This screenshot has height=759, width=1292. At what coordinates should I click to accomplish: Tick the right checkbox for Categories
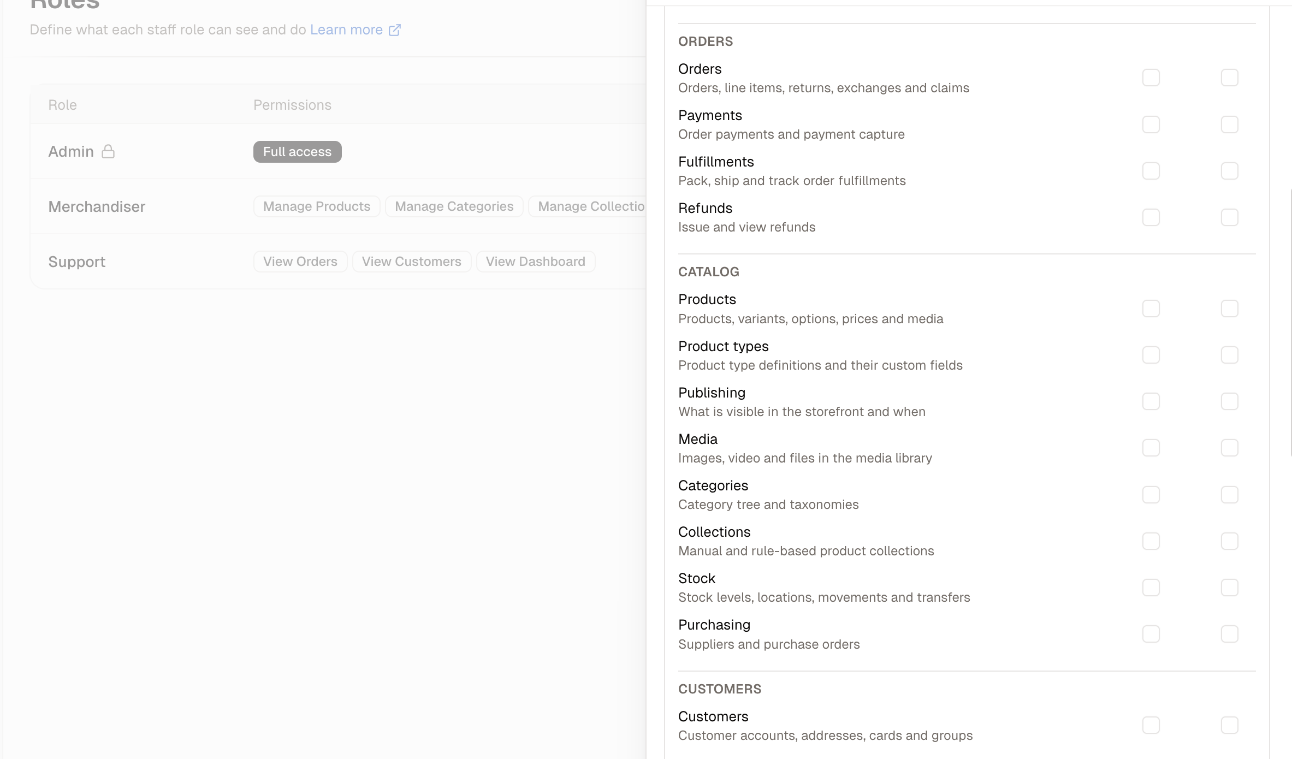1230,495
